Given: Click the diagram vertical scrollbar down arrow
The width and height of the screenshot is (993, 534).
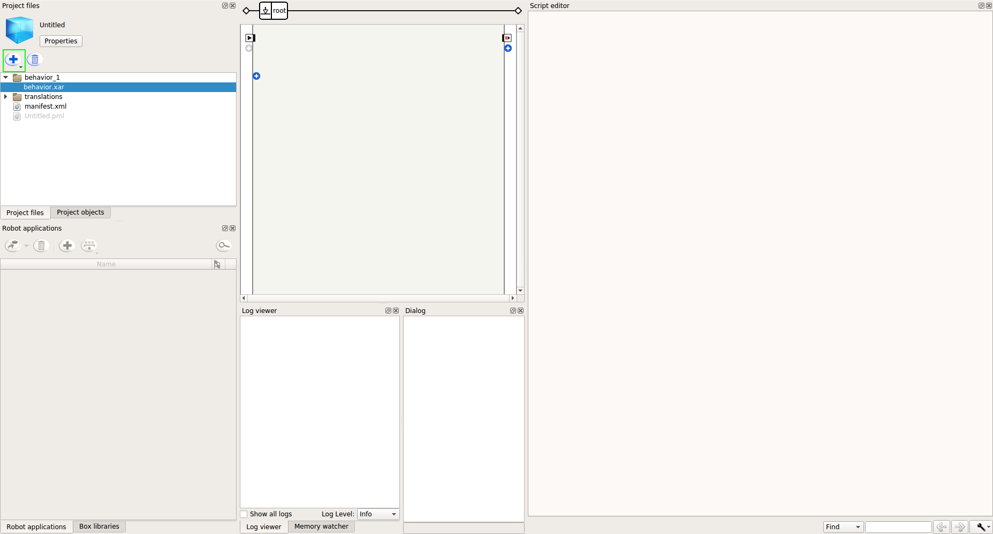Looking at the screenshot, I should point(520,291).
